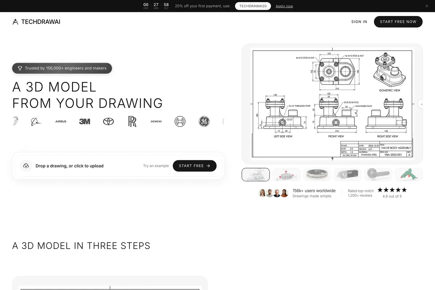Click the TECHDRAWAI compass logo icon
The image size is (435, 290).
tap(15, 22)
